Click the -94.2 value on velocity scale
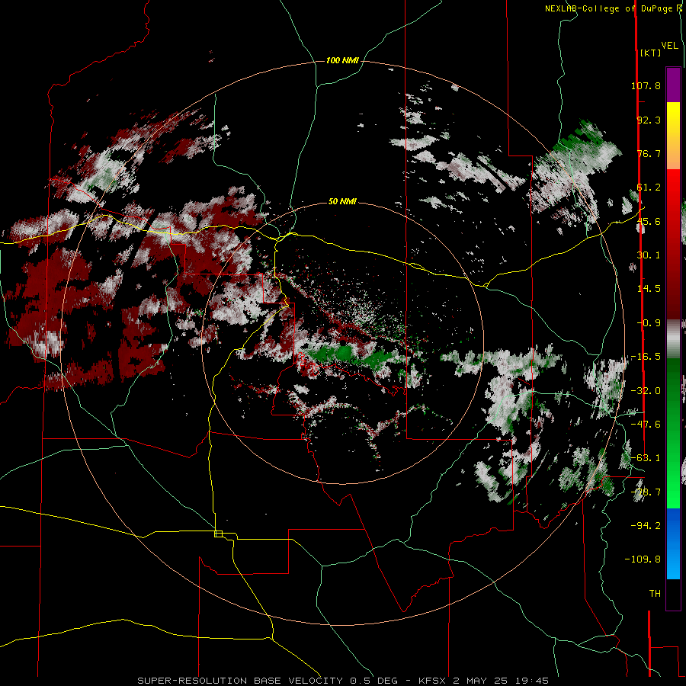The image size is (686, 686). [646, 526]
